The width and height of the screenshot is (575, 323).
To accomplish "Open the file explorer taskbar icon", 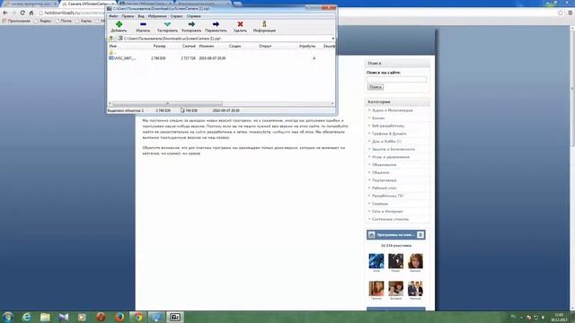I will [x=45, y=317].
